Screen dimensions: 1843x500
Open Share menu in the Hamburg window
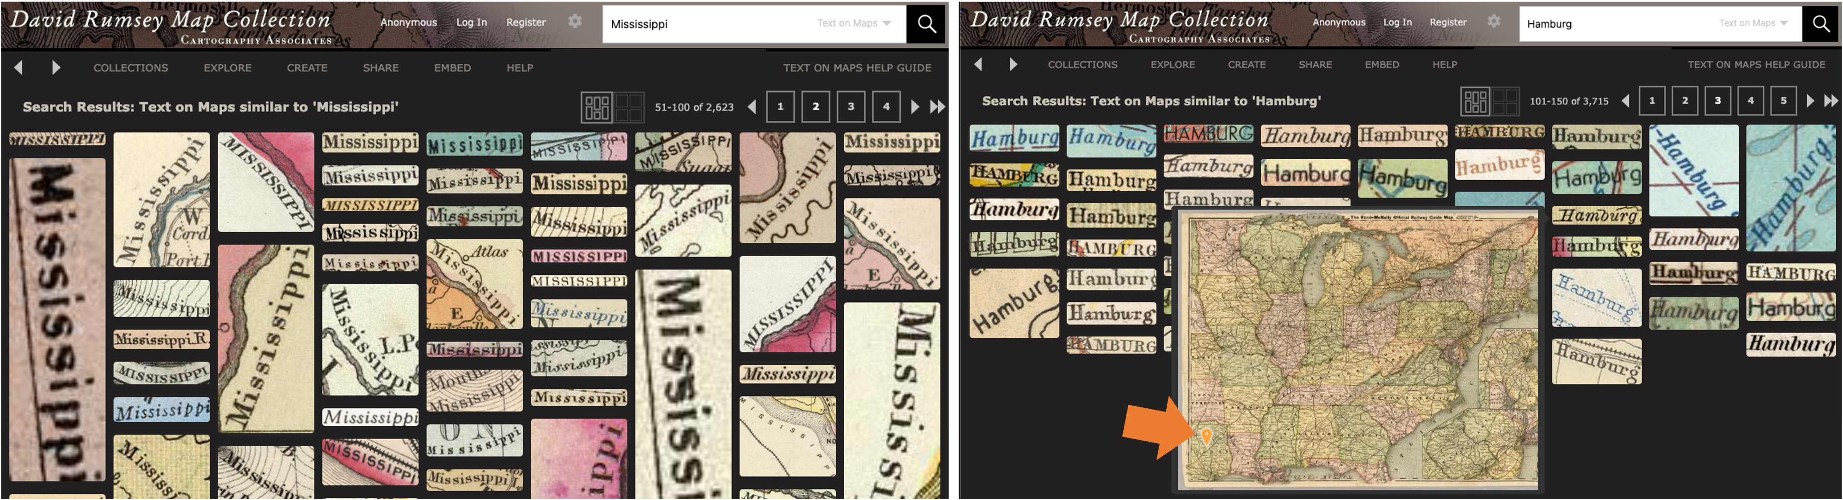(x=1315, y=64)
